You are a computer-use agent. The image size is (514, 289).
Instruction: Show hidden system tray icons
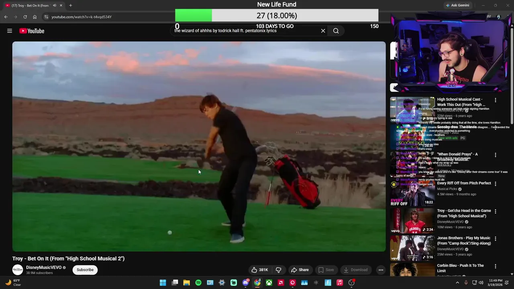tap(457, 283)
